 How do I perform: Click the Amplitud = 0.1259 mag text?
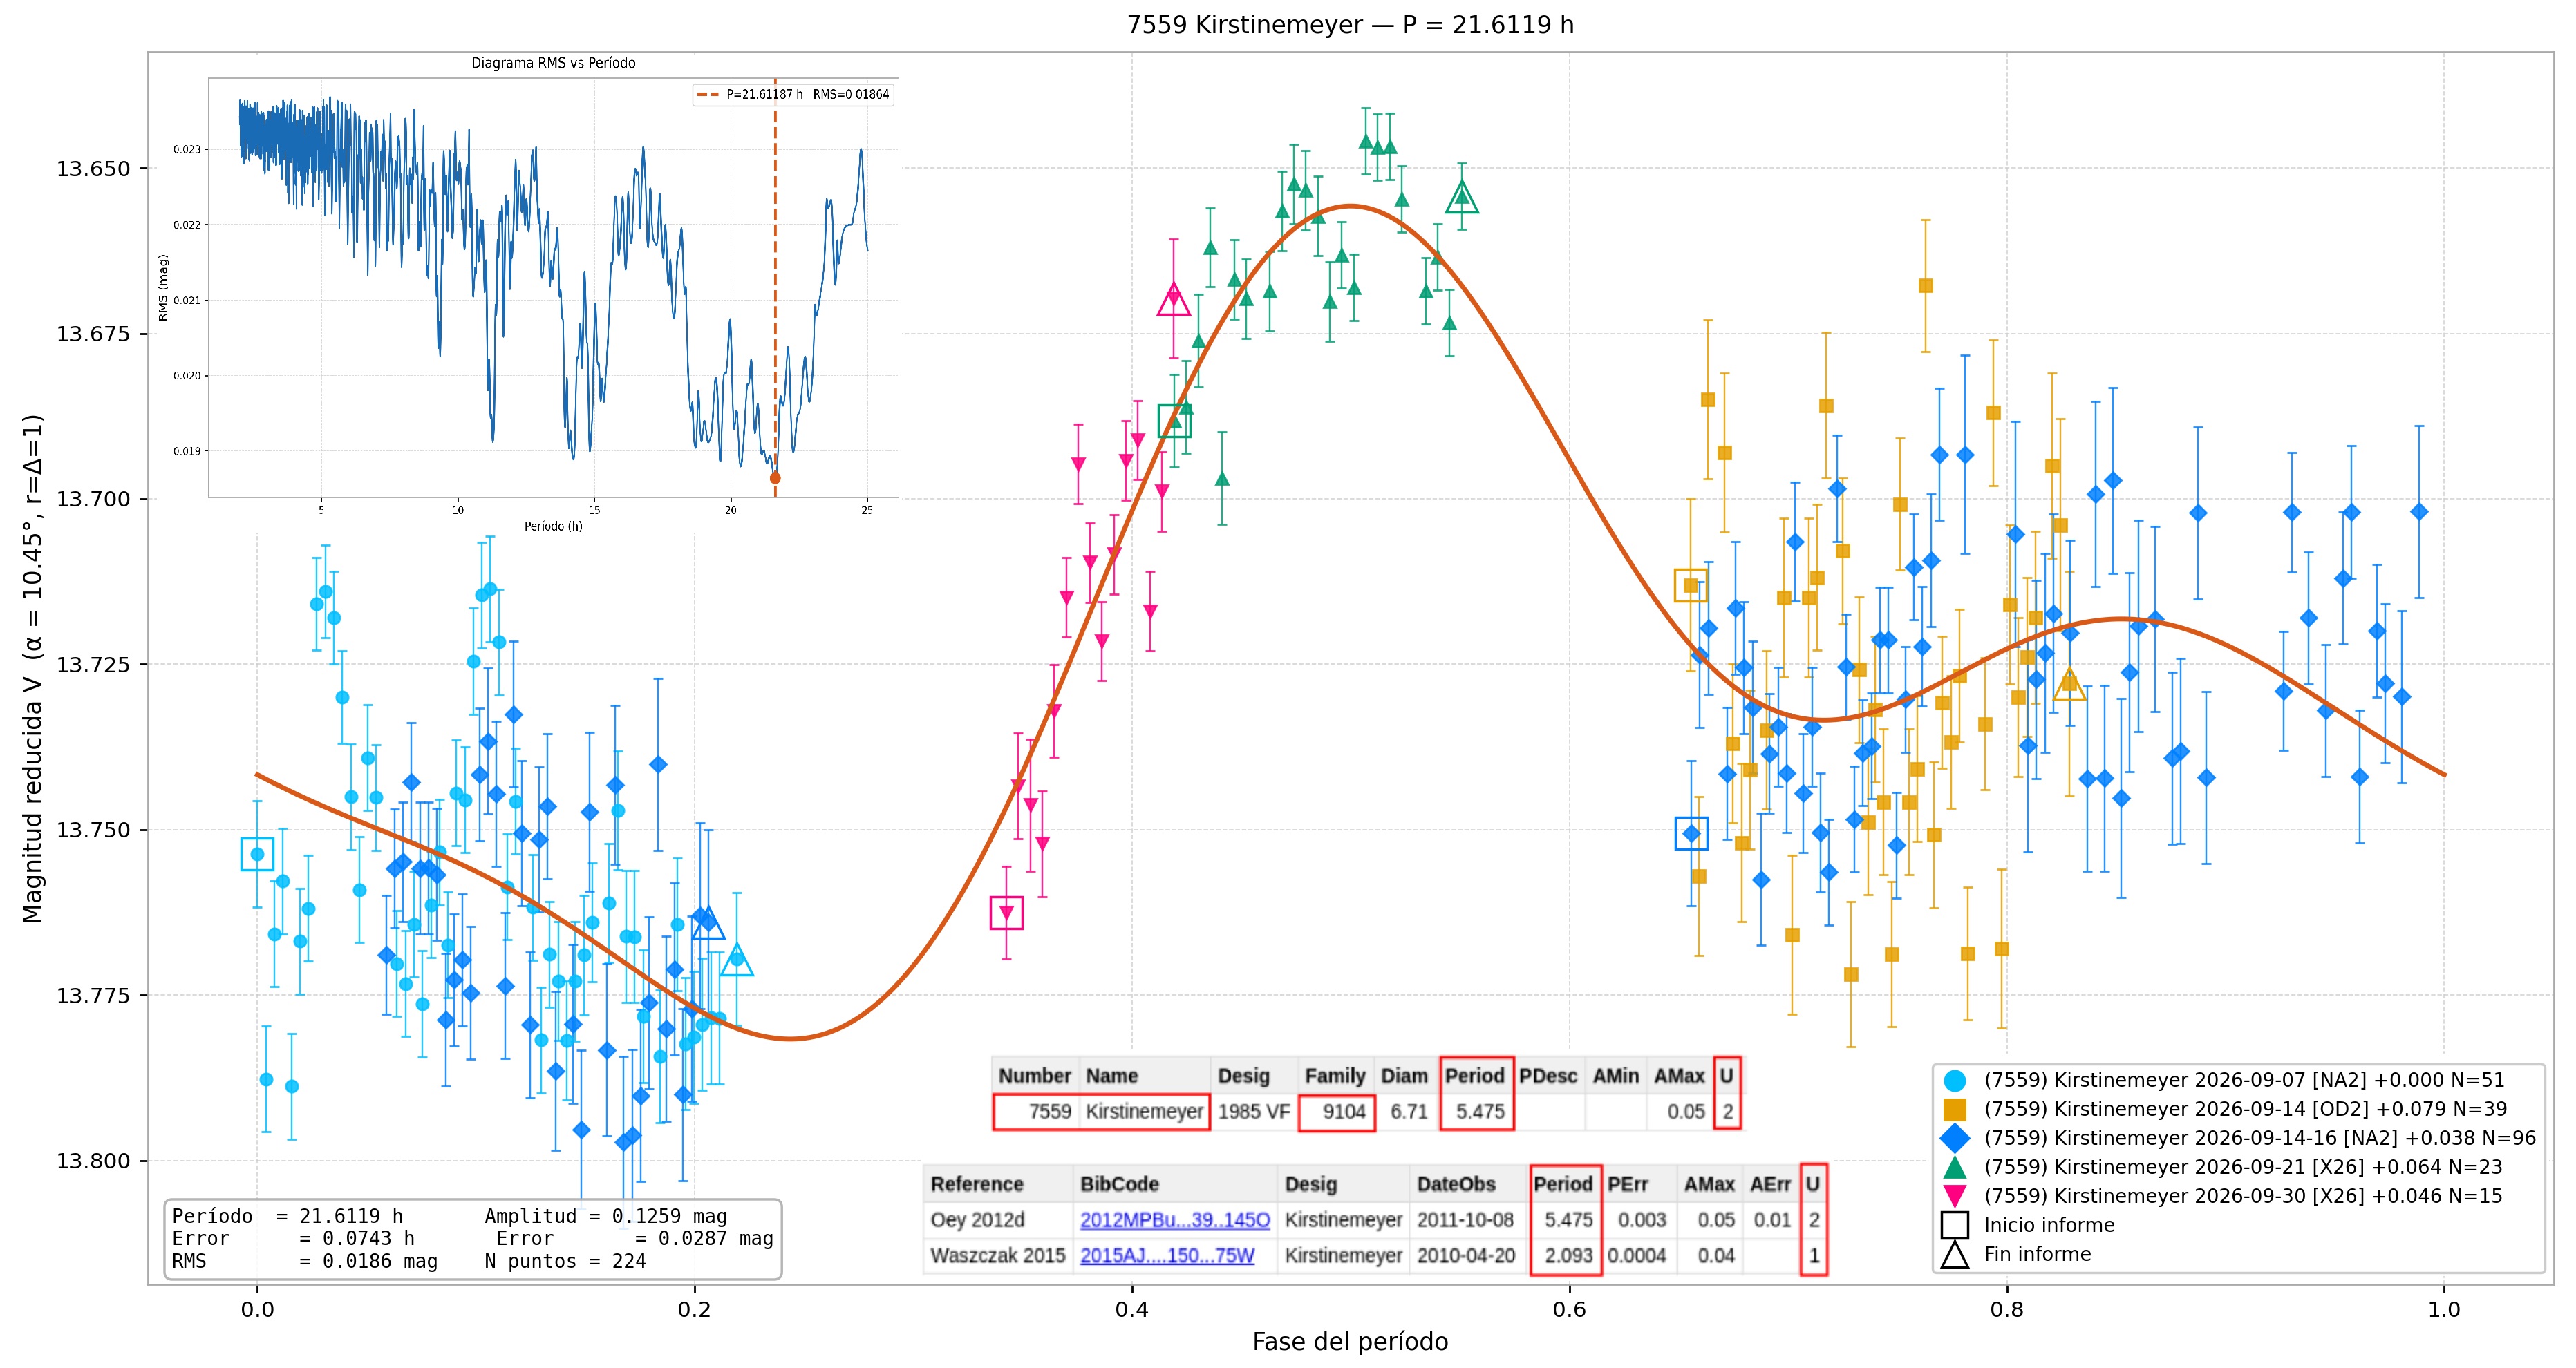point(606,1216)
